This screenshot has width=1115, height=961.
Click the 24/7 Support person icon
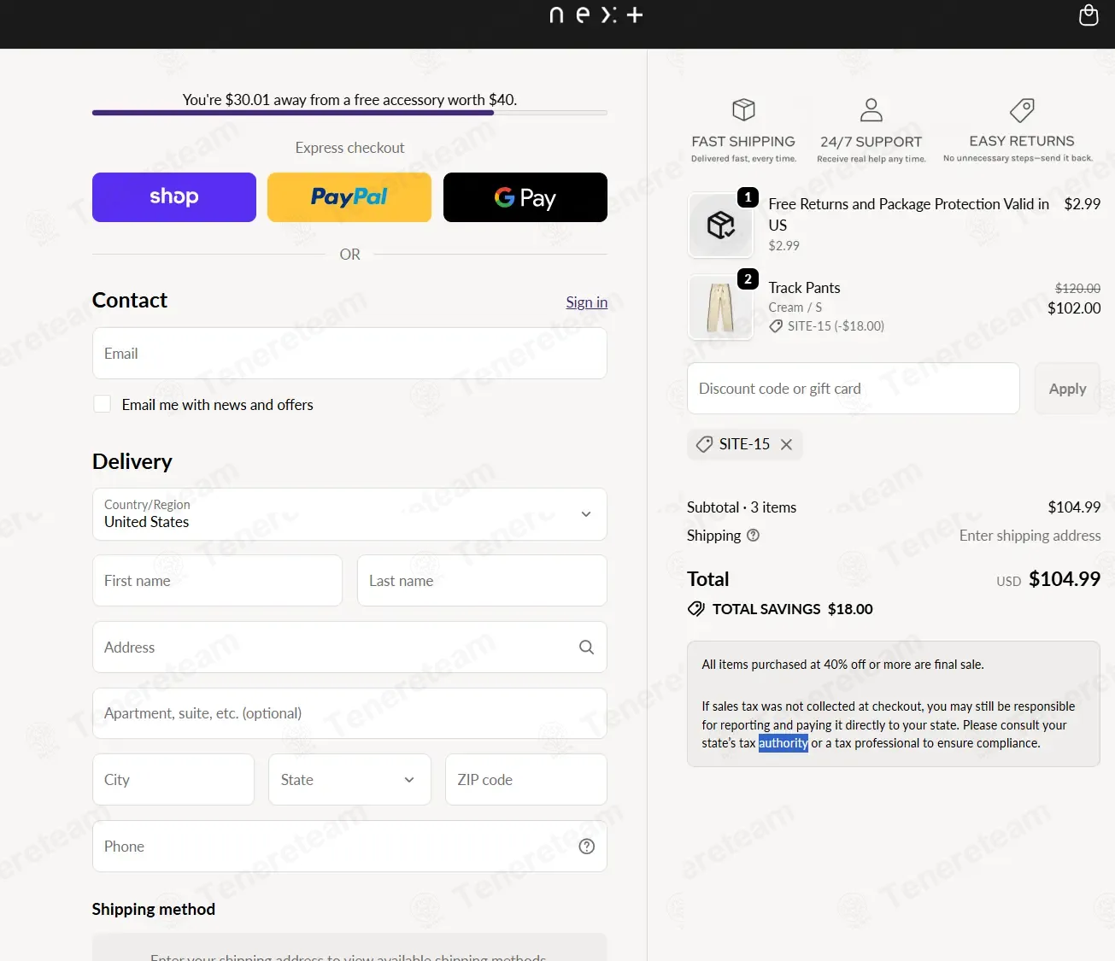(x=871, y=109)
